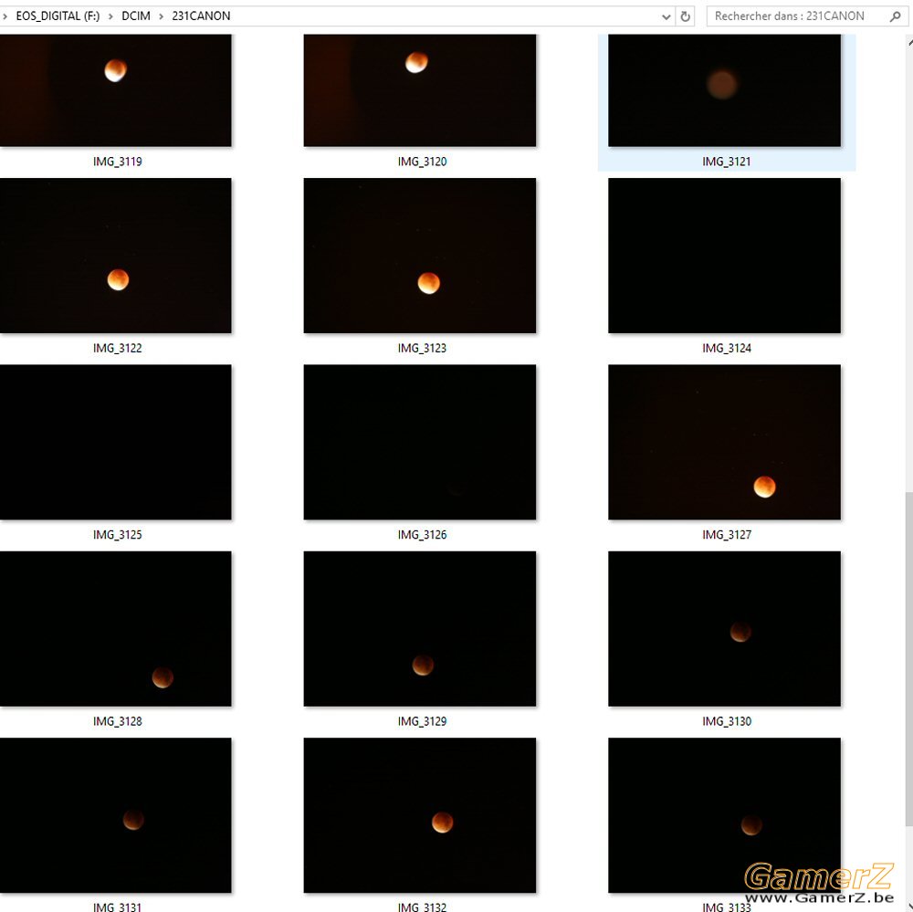Click file name label IMG_3125

[118, 535]
